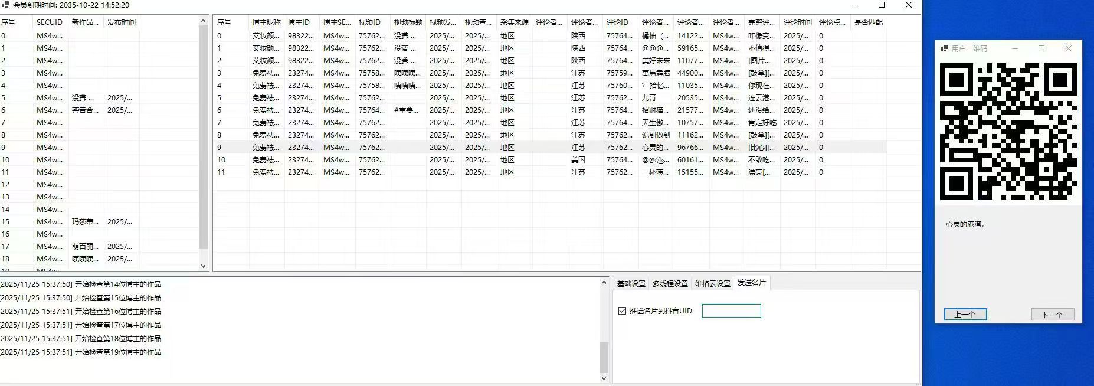The image size is (1094, 386).
Task: Click the 发布时间 column header
Action: click(122, 22)
